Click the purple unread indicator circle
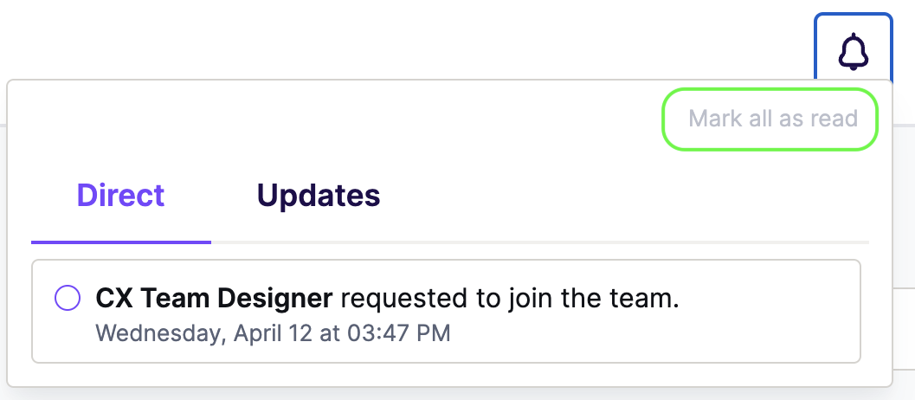Viewport: 915px width, 400px height. (68, 298)
